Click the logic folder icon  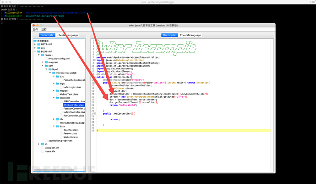point(58,84)
